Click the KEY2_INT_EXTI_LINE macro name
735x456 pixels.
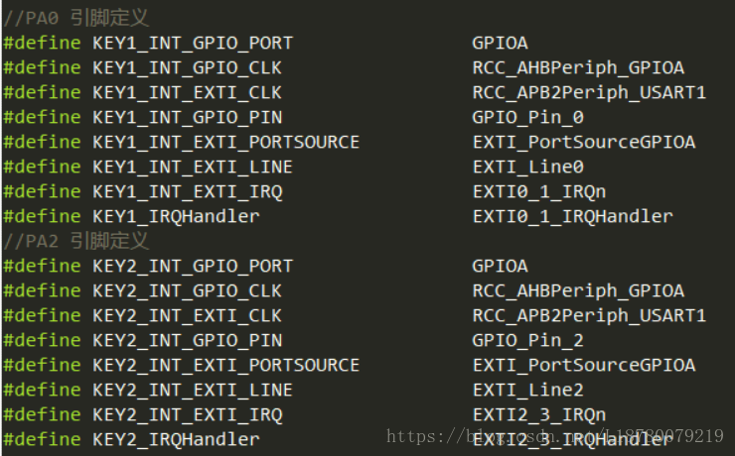(x=193, y=390)
